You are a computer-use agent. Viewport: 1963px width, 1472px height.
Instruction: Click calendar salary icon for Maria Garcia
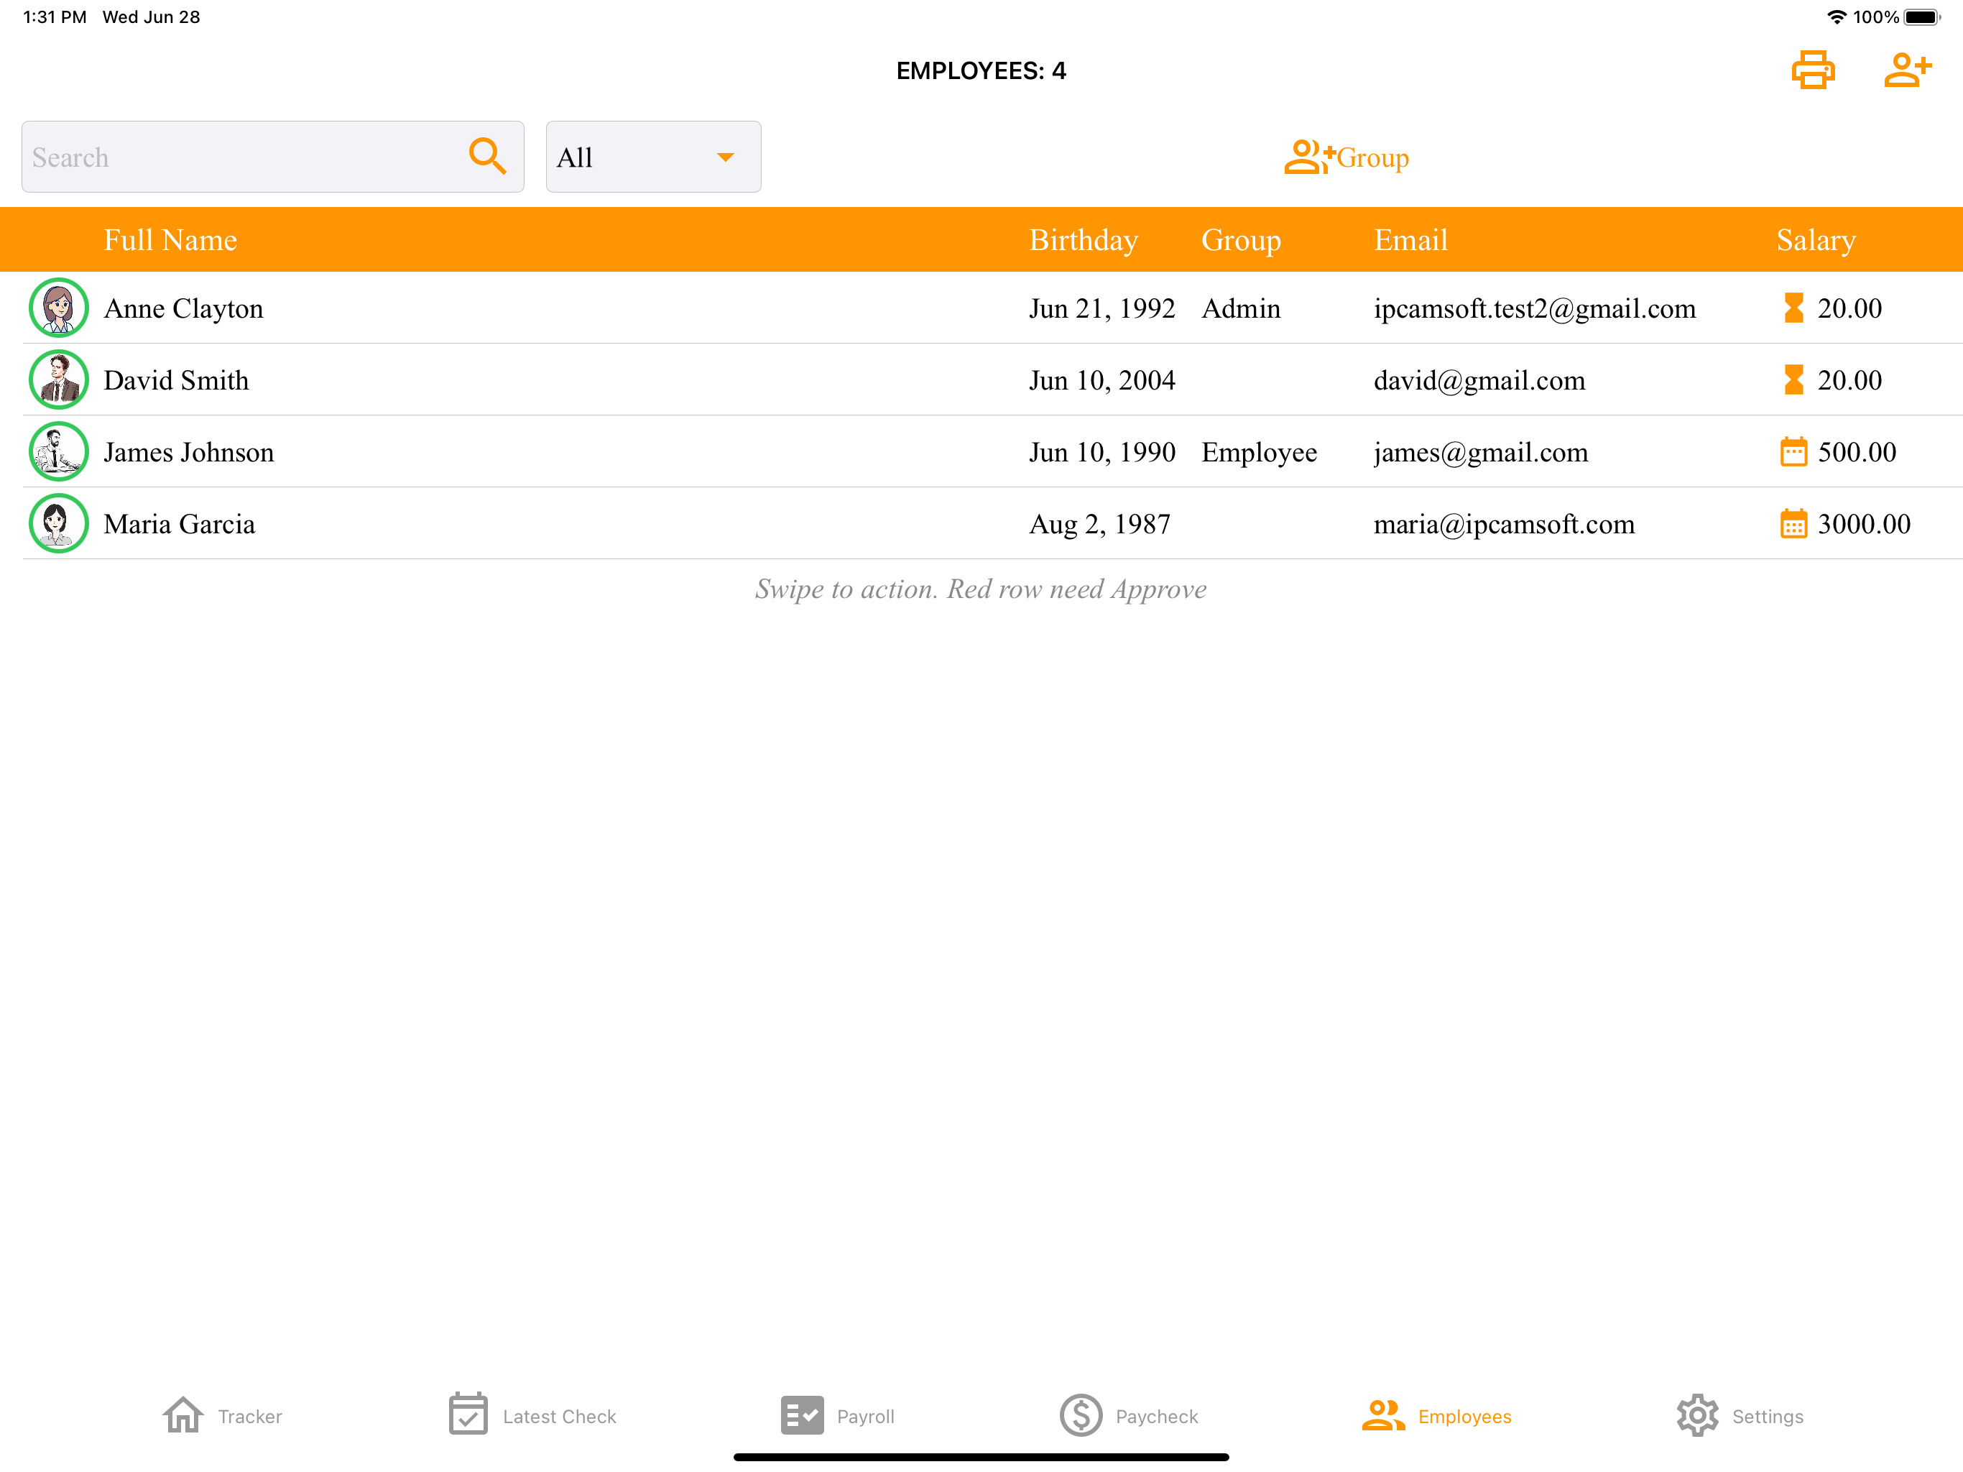(1793, 524)
